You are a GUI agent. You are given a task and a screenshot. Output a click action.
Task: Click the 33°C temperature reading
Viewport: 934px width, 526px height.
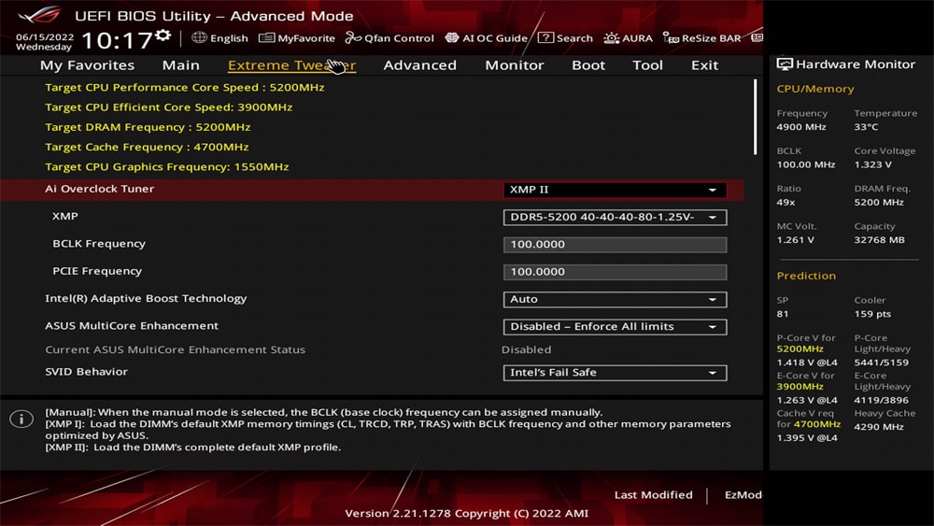(x=866, y=126)
